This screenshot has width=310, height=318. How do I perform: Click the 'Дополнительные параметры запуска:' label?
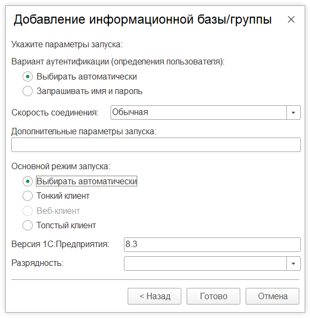(x=84, y=132)
